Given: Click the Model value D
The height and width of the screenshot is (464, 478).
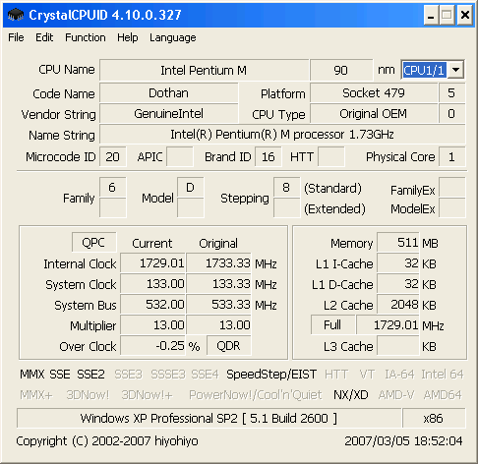Looking at the screenshot, I should point(190,188).
